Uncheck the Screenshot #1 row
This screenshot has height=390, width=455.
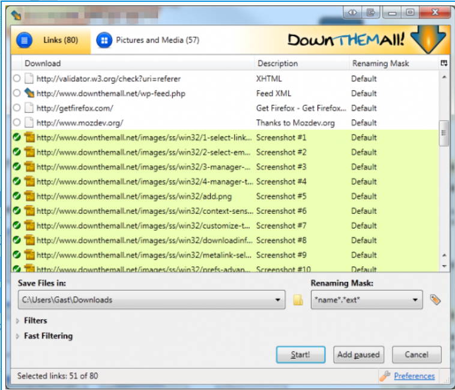pyautogui.click(x=17, y=137)
